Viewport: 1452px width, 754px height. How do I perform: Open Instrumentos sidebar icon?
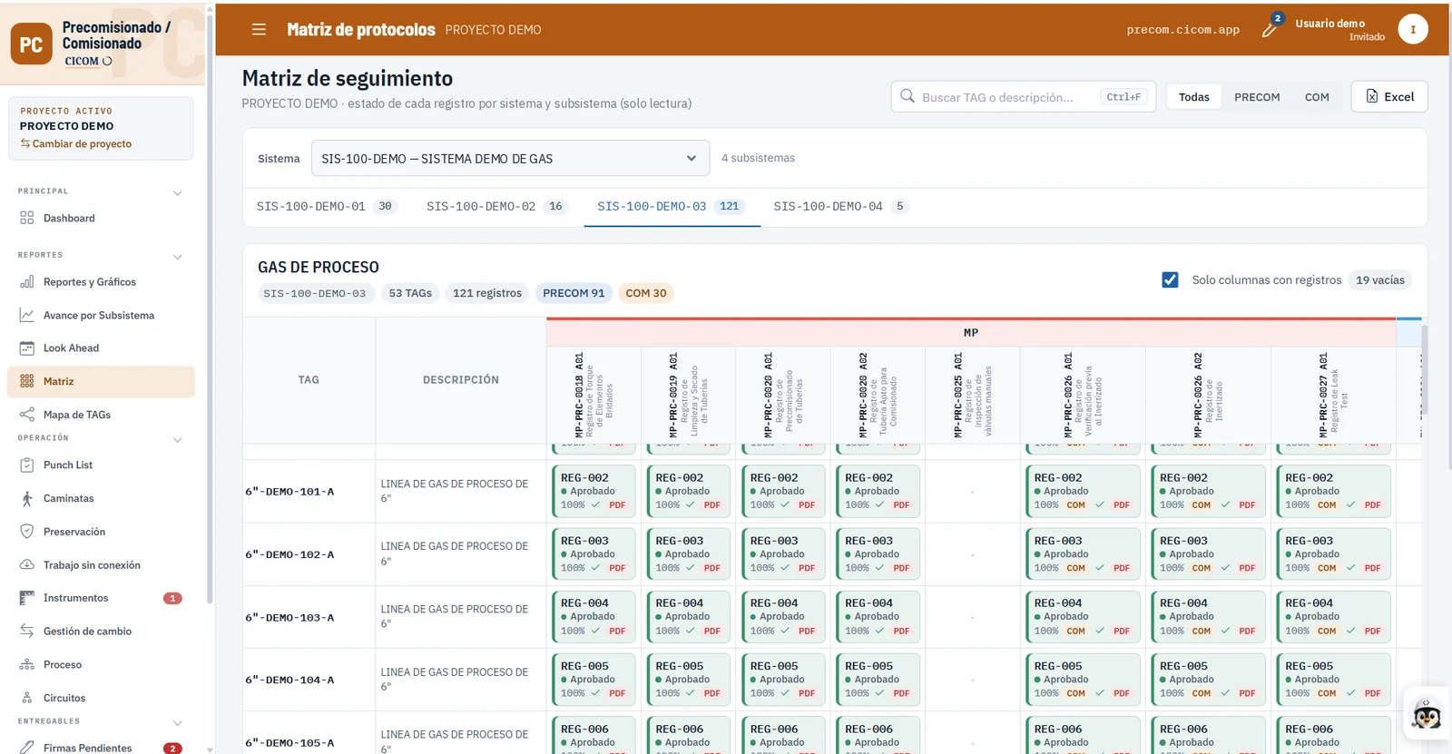[x=27, y=598]
